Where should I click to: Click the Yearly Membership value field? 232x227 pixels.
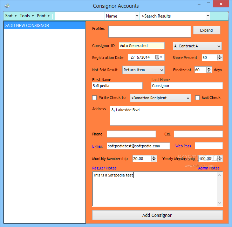(208, 159)
